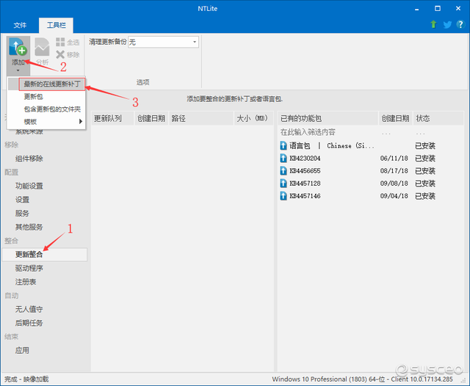Open the 功能设置 page in sidebar

tap(29, 186)
